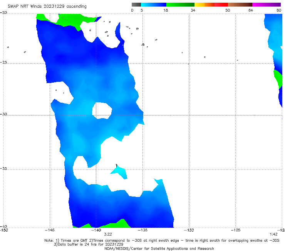Click the '-35' latitude axis label
This screenshot has width=285, height=251.
coord(3,168)
